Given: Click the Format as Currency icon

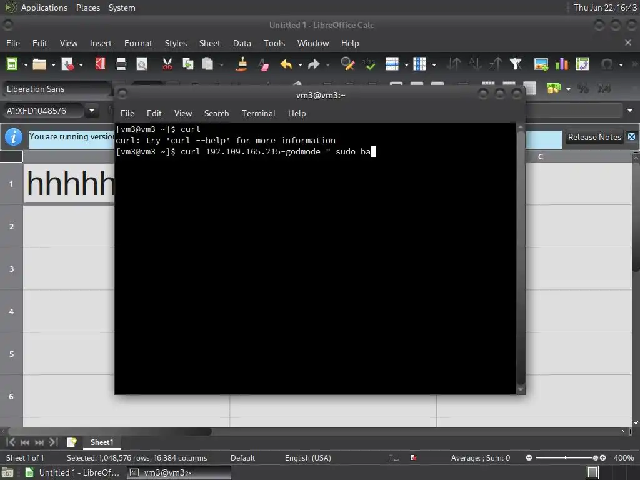Looking at the screenshot, I should 554,88.
